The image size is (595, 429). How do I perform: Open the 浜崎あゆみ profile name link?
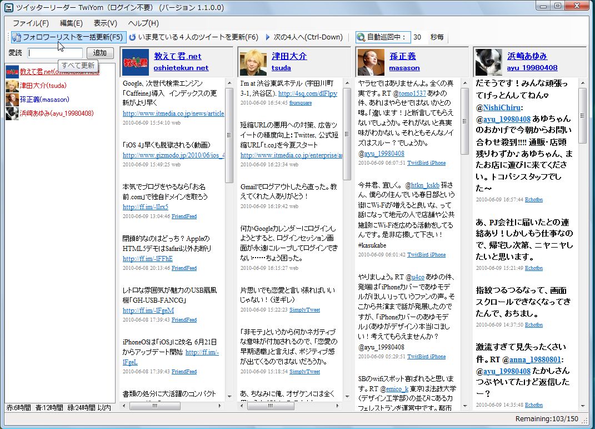[527, 56]
